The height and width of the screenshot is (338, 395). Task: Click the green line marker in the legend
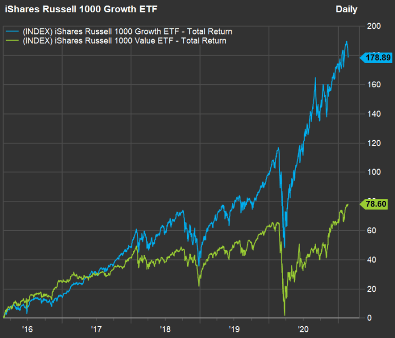[x=11, y=41]
